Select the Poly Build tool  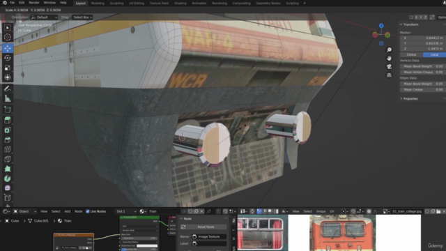click(8, 169)
